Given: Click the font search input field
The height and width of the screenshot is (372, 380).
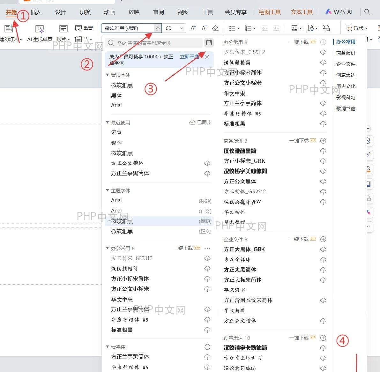Looking at the screenshot, I should 154,43.
